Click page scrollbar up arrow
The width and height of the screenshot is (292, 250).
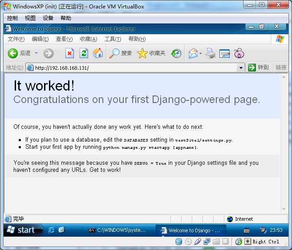click(x=284, y=77)
